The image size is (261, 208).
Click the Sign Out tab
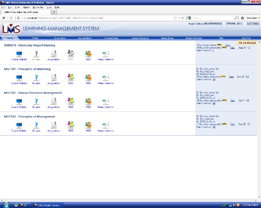(x=246, y=38)
